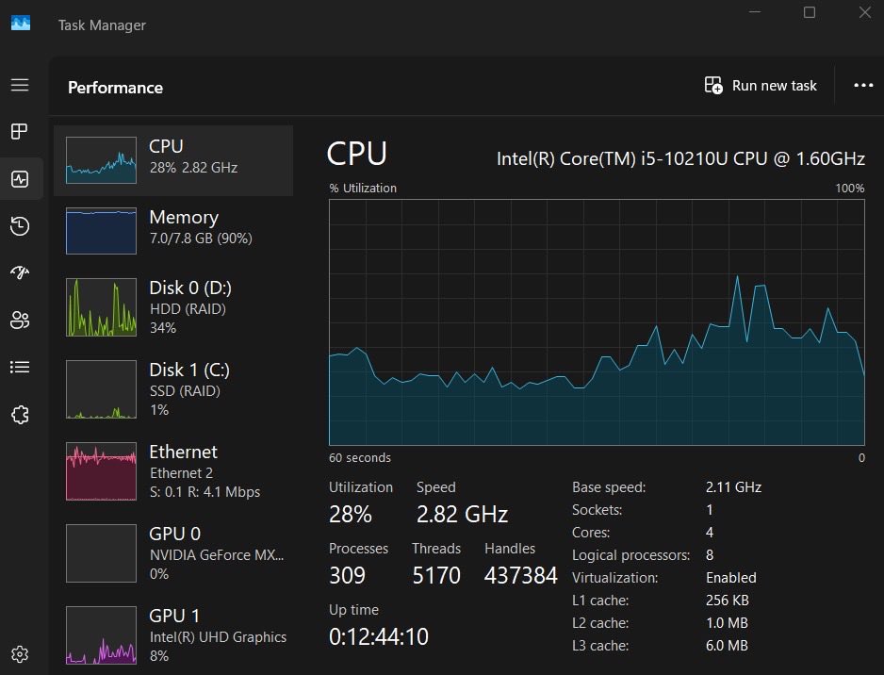Open the App history page icon
The image size is (884, 675).
click(20, 226)
